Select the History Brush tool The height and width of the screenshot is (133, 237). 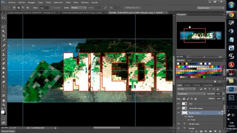[4, 59]
